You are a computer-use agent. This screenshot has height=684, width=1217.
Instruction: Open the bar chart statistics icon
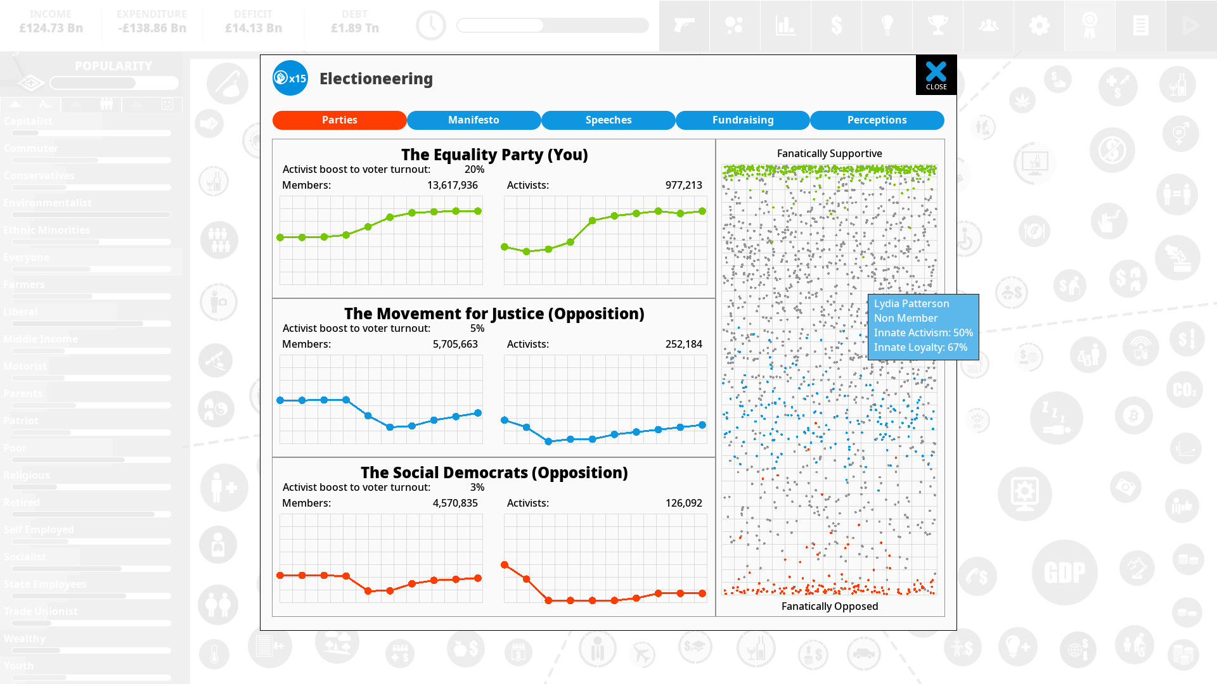[784, 25]
